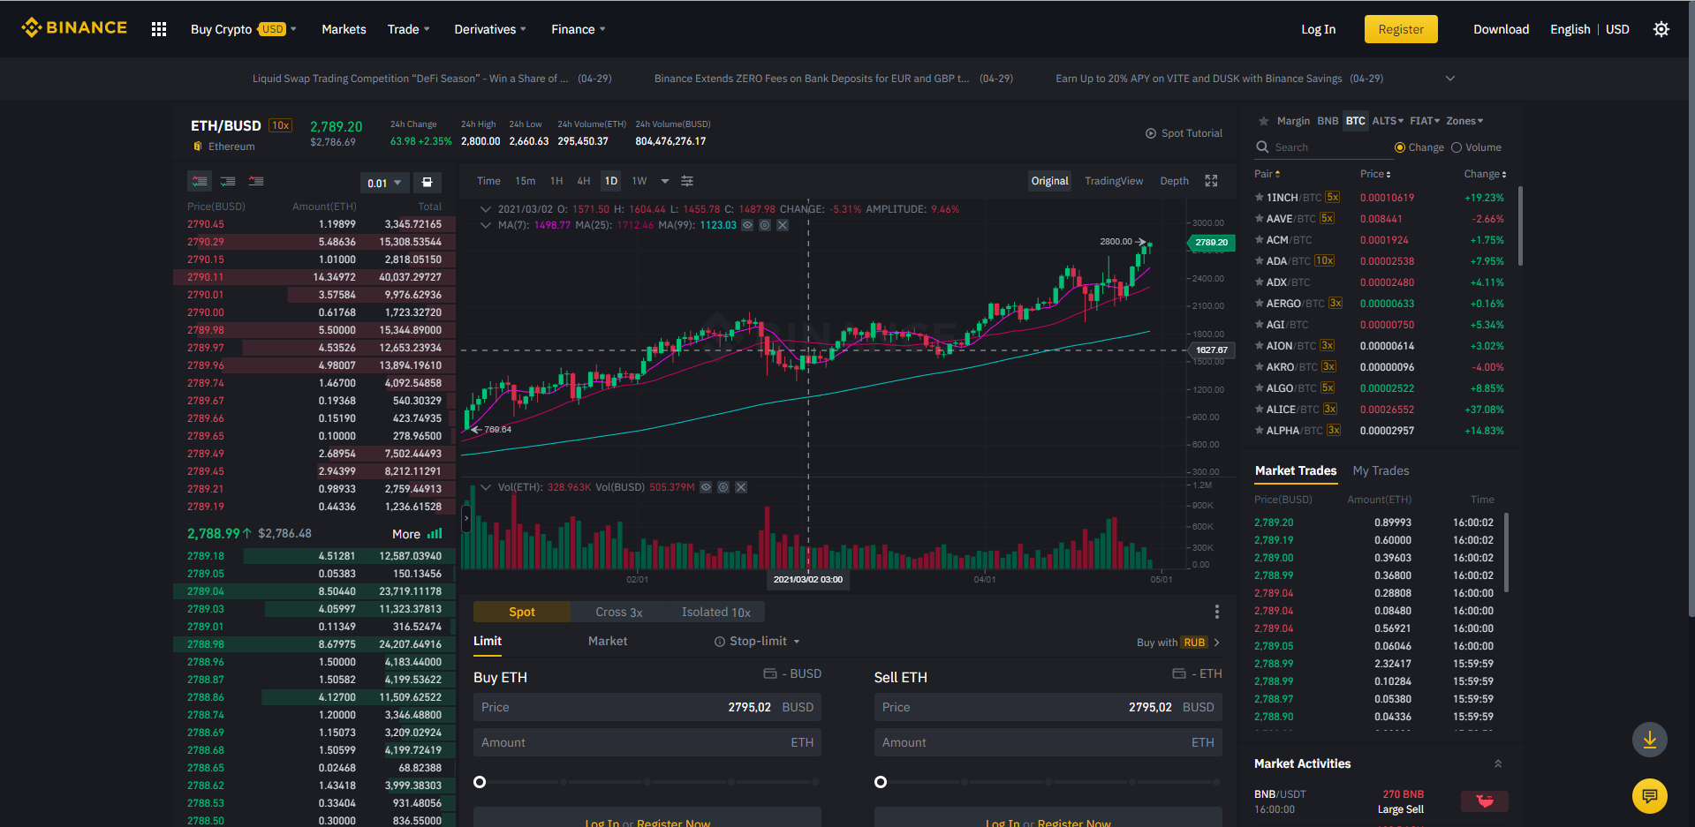The height and width of the screenshot is (827, 1695).
Task: Expand the Buy Crypto dropdown
Action: [x=244, y=29]
